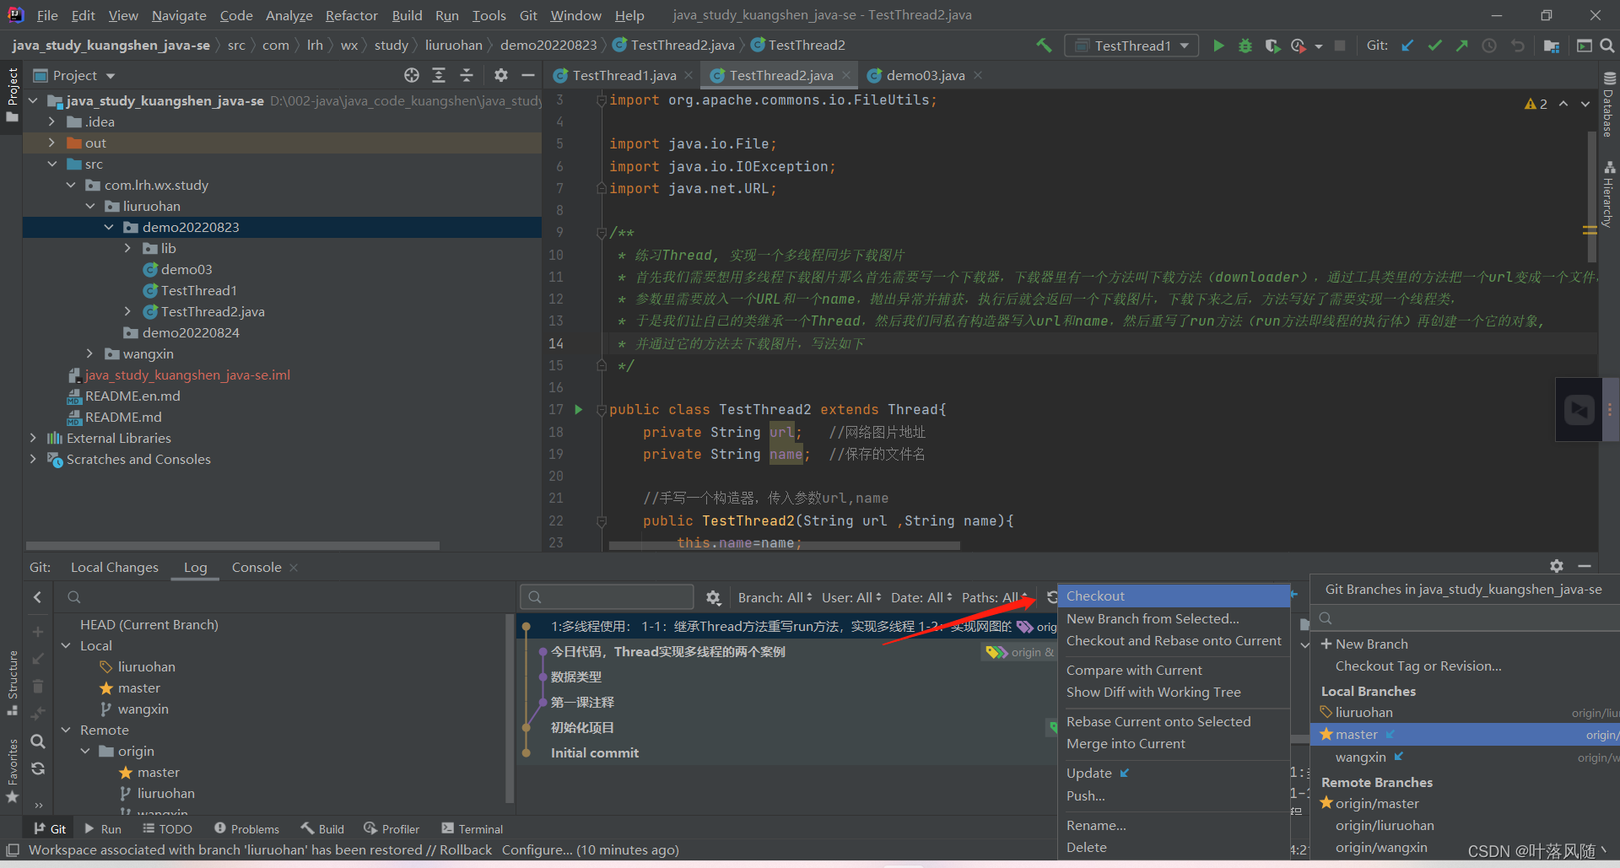Viewport: 1620px width, 868px height.
Task: Open the User: All filter dropdown
Action: 851,597
